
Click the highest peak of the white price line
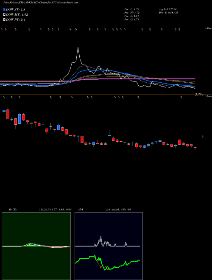pyautogui.click(x=78, y=48)
